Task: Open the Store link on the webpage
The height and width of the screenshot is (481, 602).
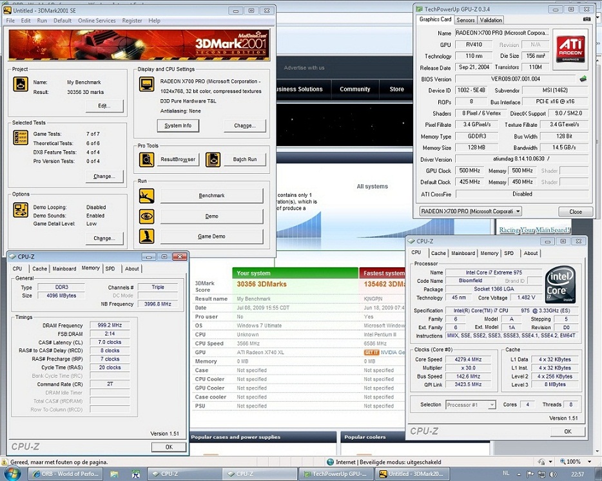Action: tap(396, 89)
